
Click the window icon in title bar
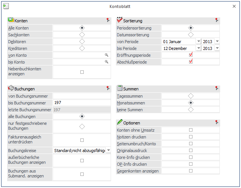pos(6,6)
